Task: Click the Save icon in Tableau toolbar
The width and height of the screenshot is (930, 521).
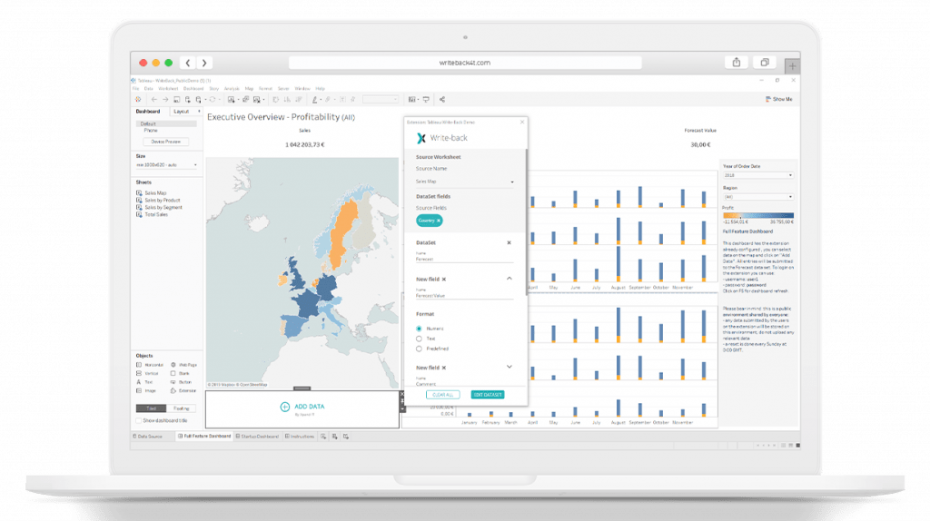Action: click(x=177, y=100)
